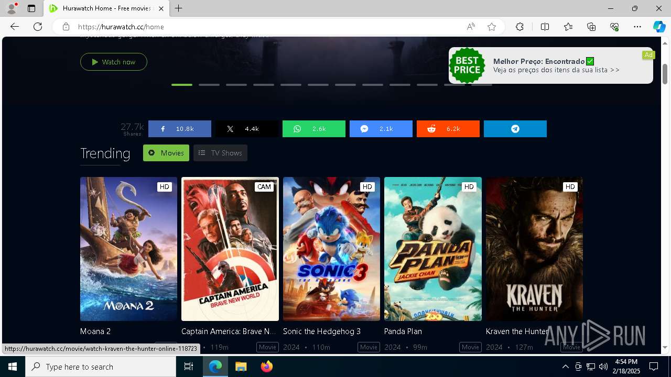The image size is (671, 377).
Task: Jump to second carousel slide indicator
Action: (x=209, y=85)
